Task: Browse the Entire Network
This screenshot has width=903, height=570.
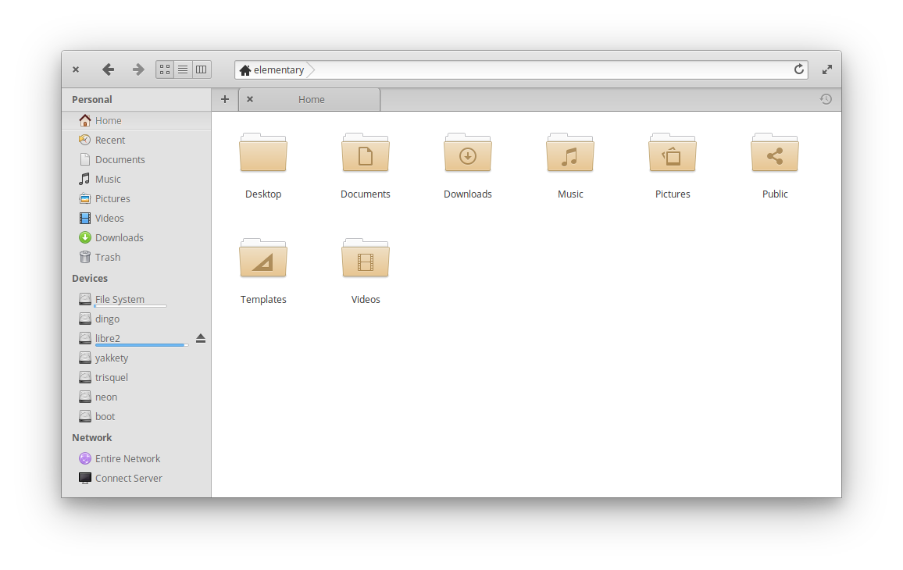Action: point(128,458)
